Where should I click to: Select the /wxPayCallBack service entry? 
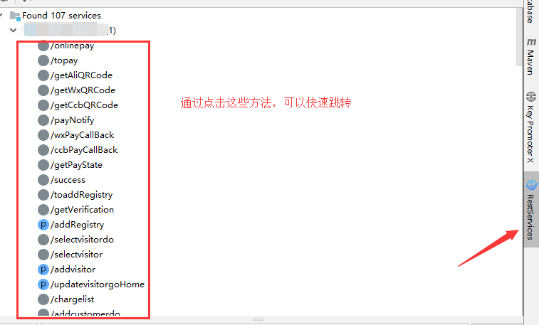(x=82, y=135)
